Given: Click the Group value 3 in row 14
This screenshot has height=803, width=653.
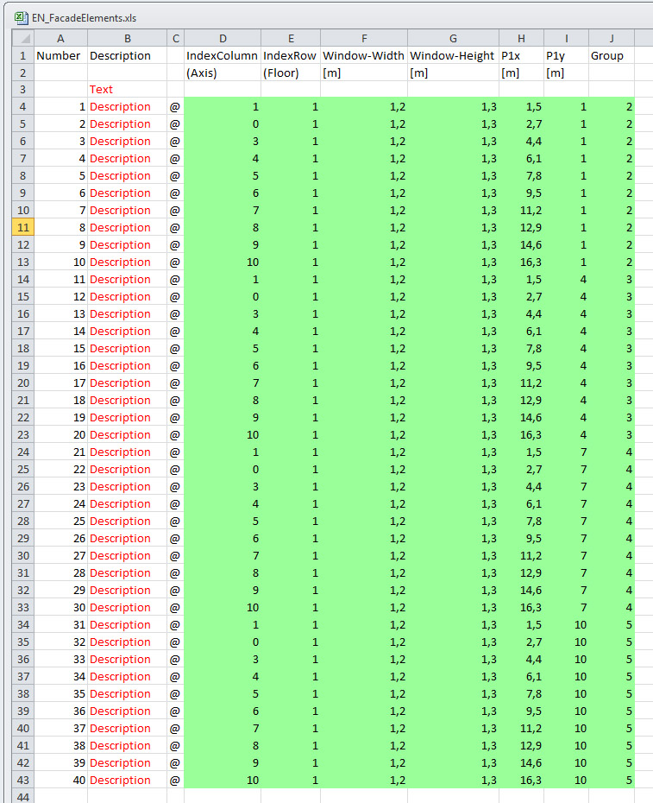Looking at the screenshot, I should tap(612, 280).
